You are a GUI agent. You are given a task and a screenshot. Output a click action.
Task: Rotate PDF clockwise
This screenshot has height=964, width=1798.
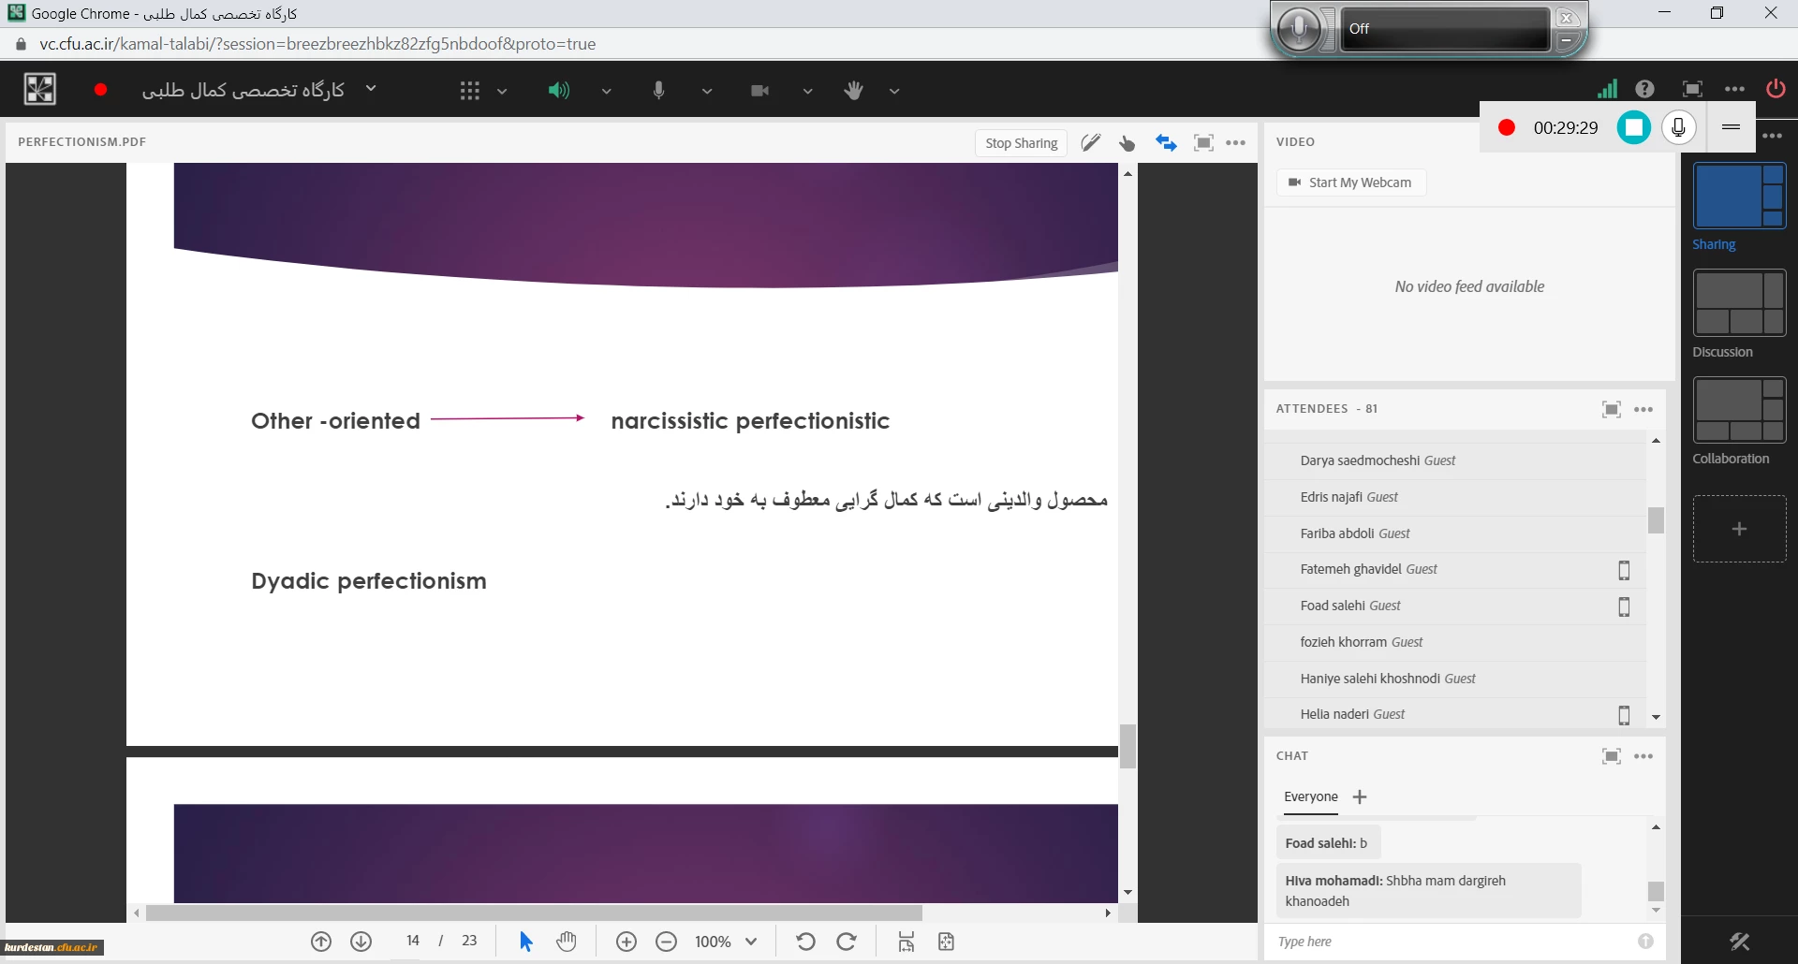pos(847,942)
